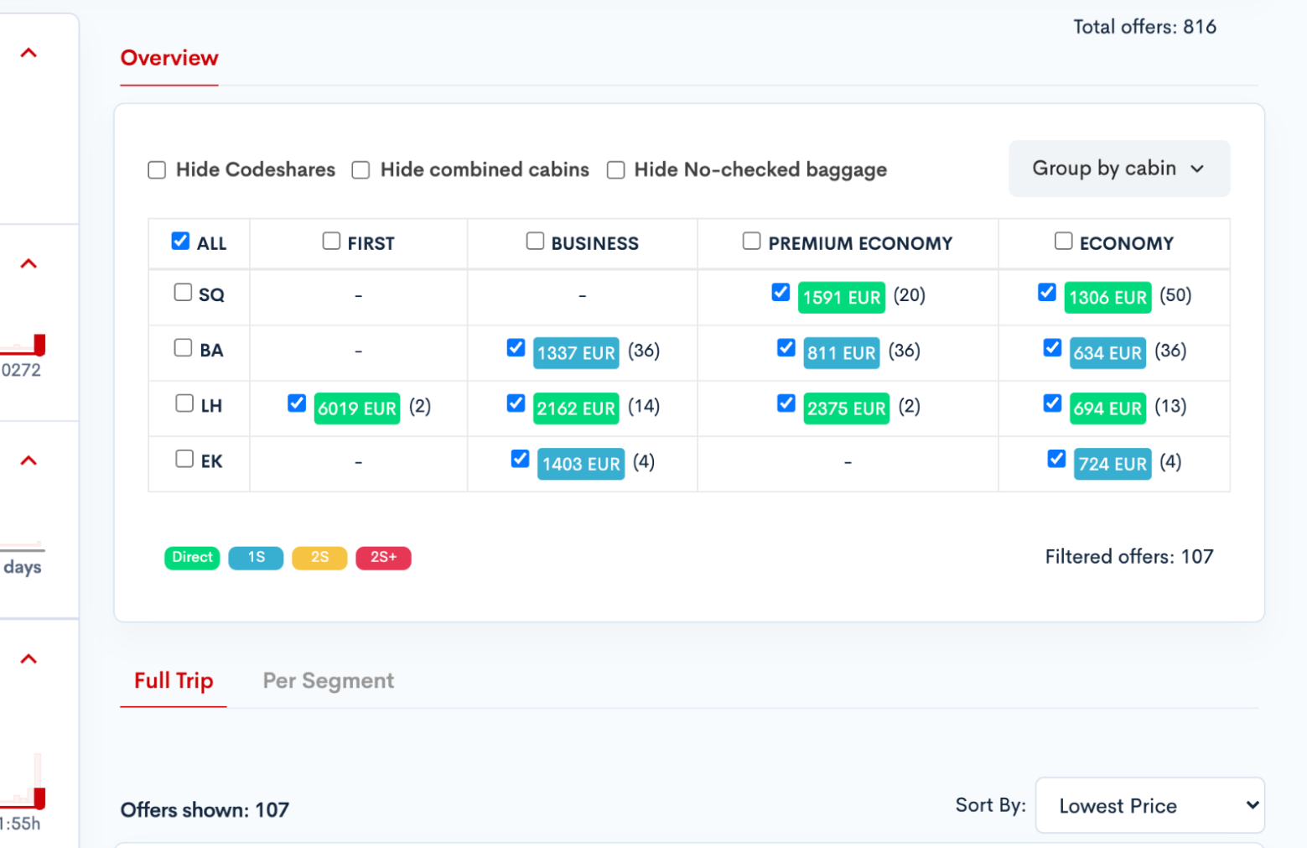Click the Sort By label
Viewport: 1307px width, 848px height.
pos(990,805)
